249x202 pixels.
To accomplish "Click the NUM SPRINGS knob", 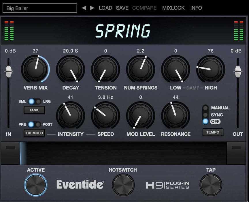I will coord(141,69).
